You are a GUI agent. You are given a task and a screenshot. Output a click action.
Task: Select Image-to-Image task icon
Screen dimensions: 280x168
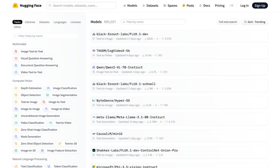click(x=16, y=109)
